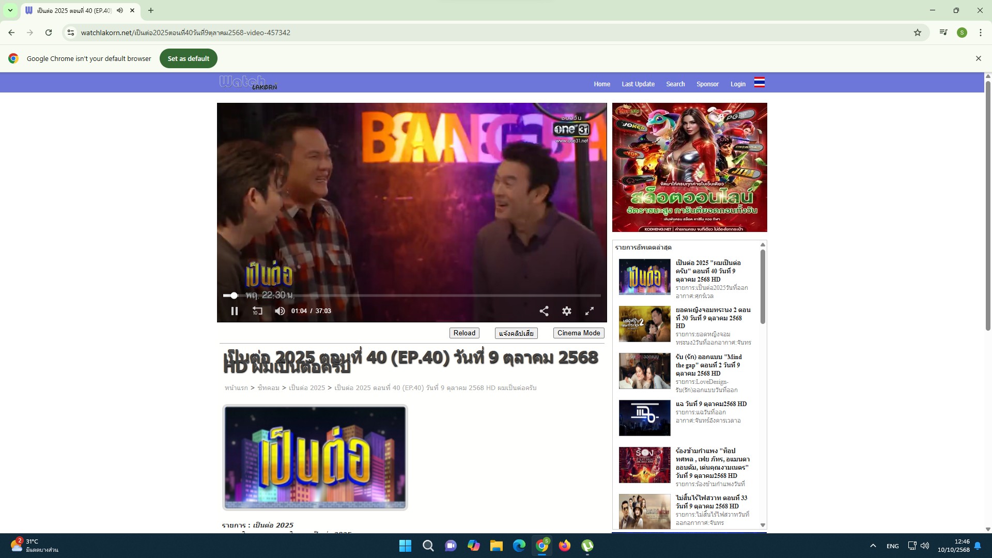Open the video player settings gear

point(567,311)
